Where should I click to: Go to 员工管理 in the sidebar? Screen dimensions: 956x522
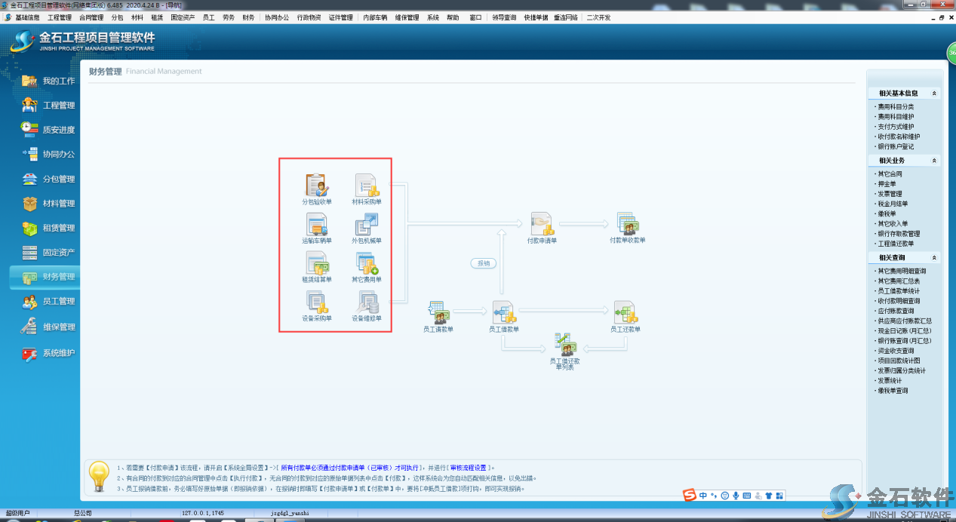[x=58, y=302]
